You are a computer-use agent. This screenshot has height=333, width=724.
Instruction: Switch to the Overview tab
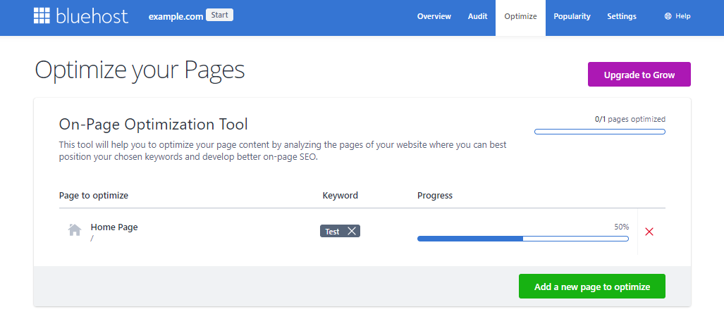[434, 16]
